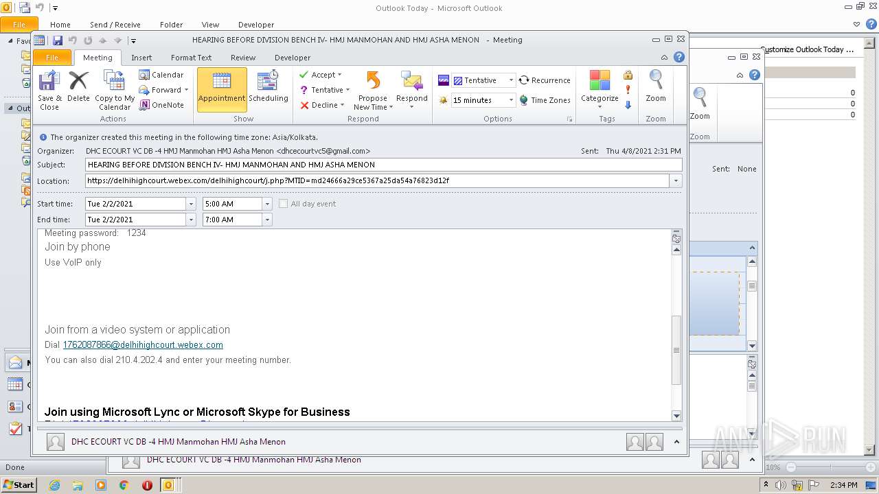The width and height of the screenshot is (879, 494).
Task: Forward the meeting request
Action: 161,90
